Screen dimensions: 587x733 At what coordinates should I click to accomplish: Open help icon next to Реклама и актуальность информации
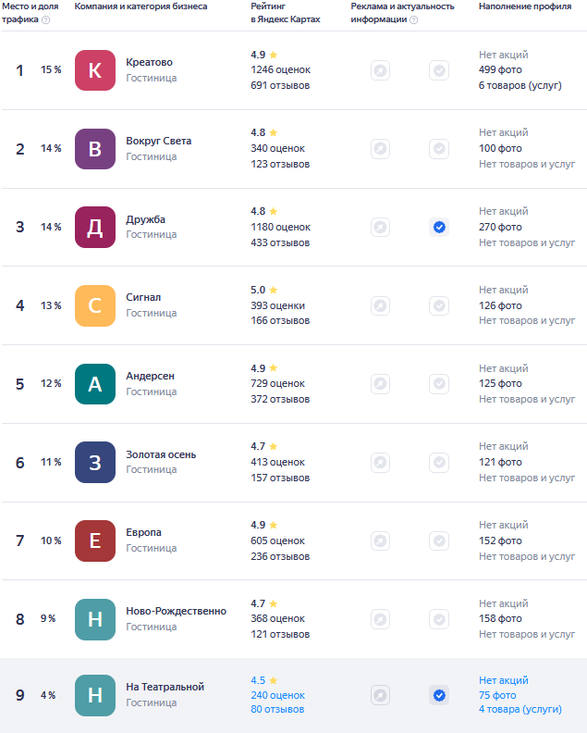tap(414, 19)
